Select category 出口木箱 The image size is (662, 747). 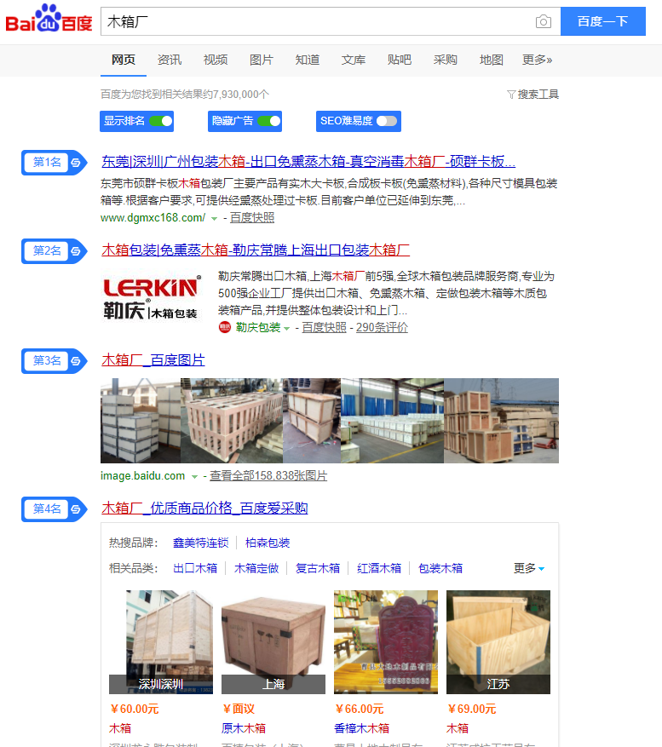(x=195, y=568)
